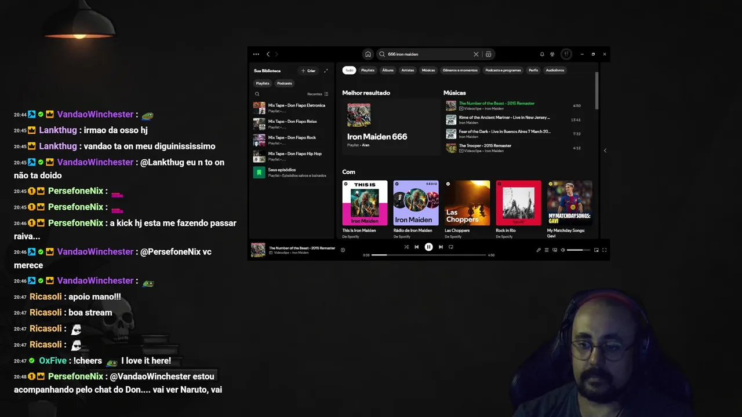
Task: Open the Las Choppers playlist card
Action: coord(467,210)
